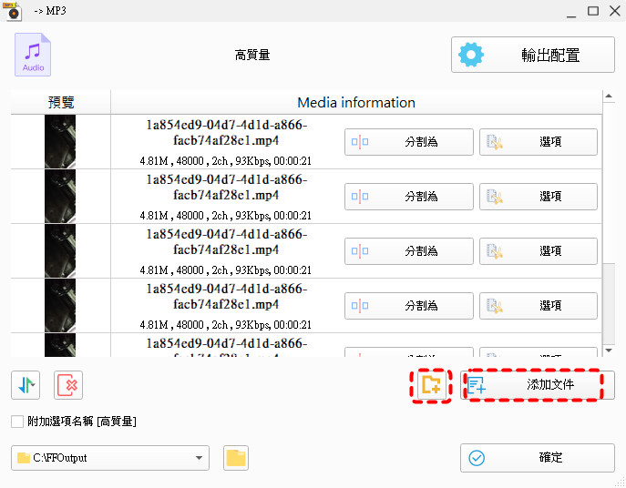The width and height of the screenshot is (626, 488).
Task: Confirm with the 確定 button
Action: point(538,458)
